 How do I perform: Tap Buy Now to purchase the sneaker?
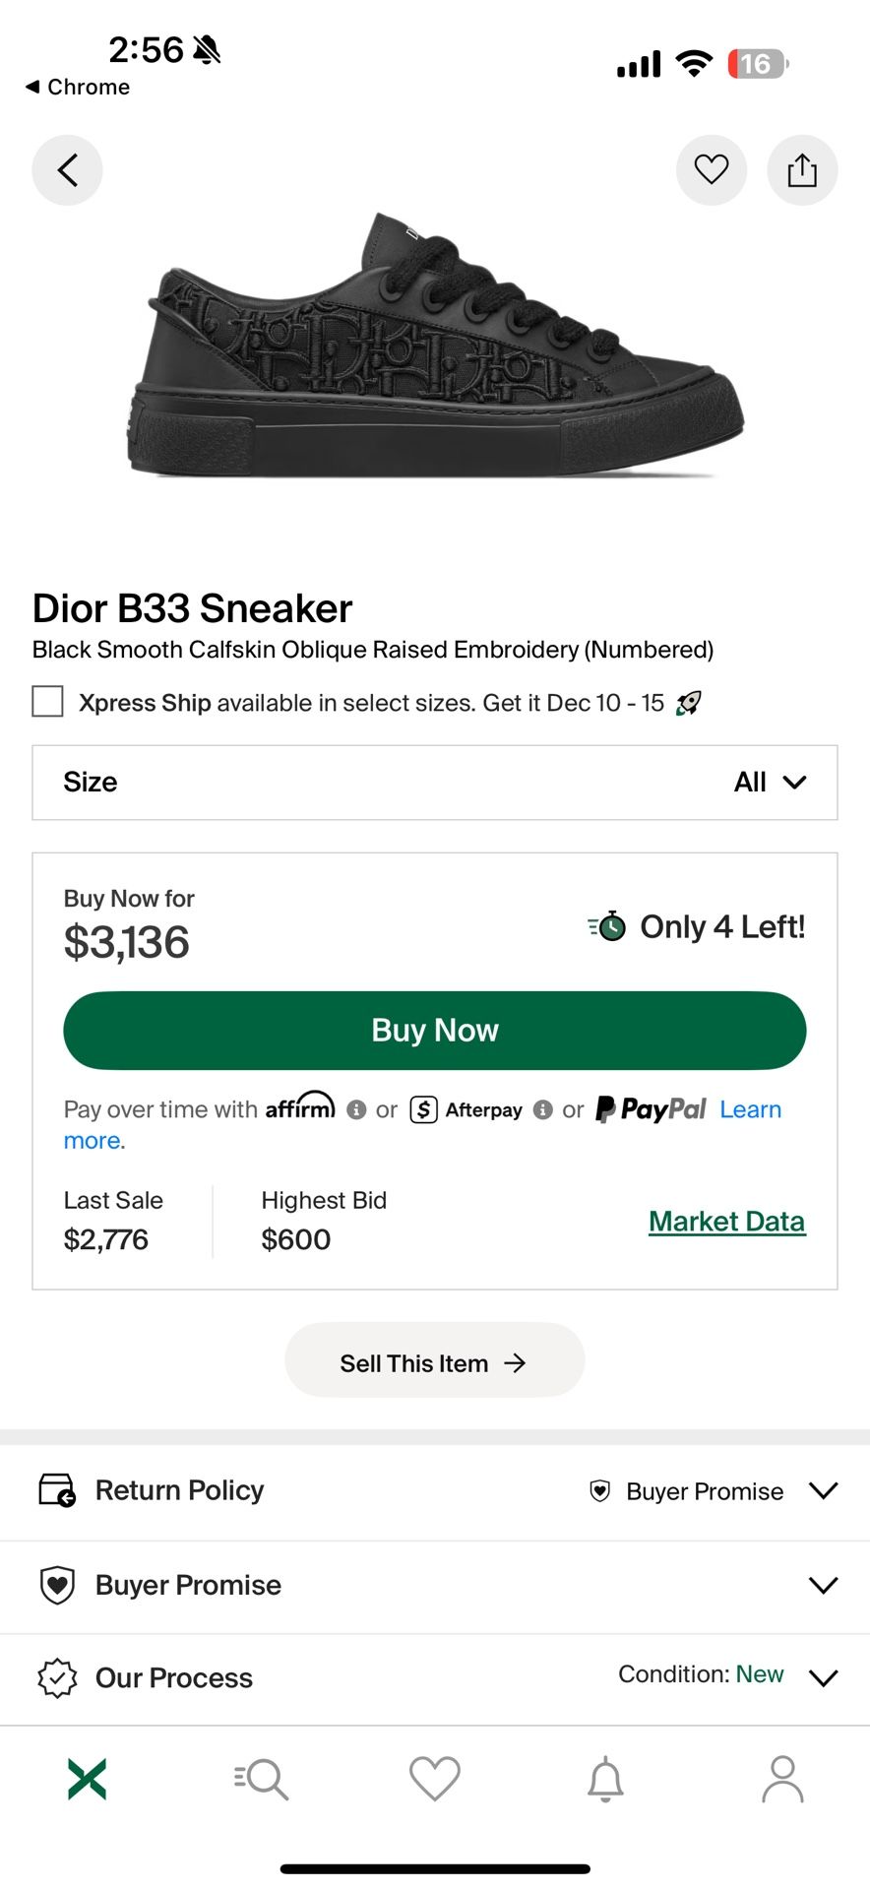pos(434,1030)
